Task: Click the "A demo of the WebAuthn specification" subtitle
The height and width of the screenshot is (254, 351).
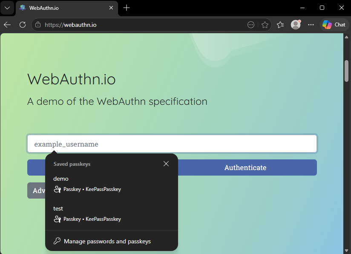Action: (117, 101)
